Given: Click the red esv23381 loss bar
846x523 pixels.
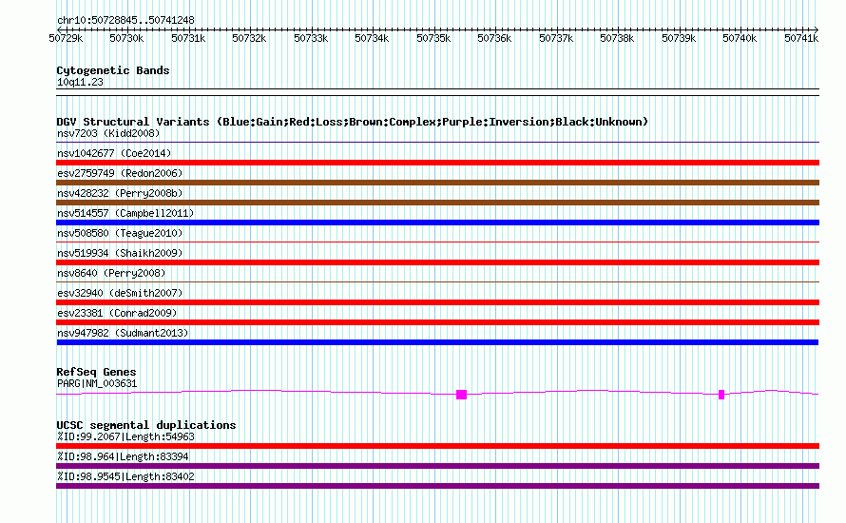Looking at the screenshot, I should [x=437, y=322].
